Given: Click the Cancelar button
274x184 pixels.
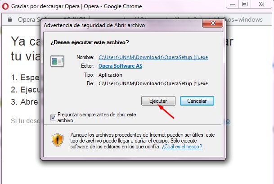Looking at the screenshot, I should tap(197, 101).
